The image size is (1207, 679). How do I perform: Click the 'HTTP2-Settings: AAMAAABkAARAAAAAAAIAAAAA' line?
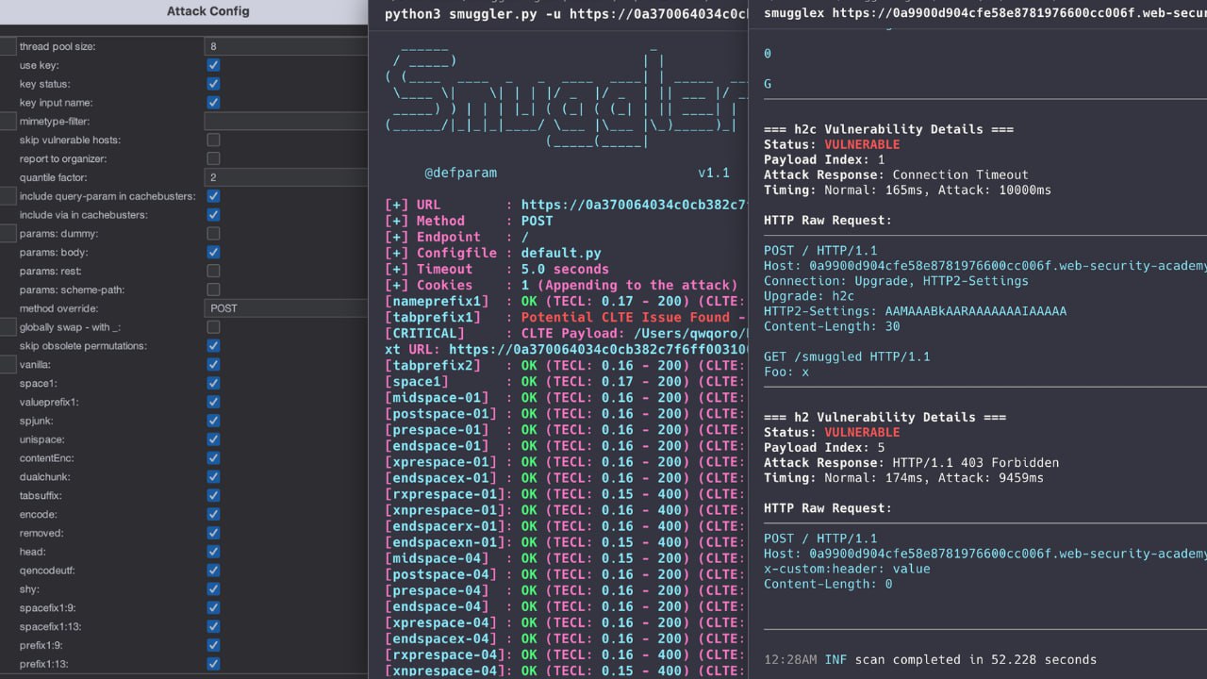(x=915, y=311)
